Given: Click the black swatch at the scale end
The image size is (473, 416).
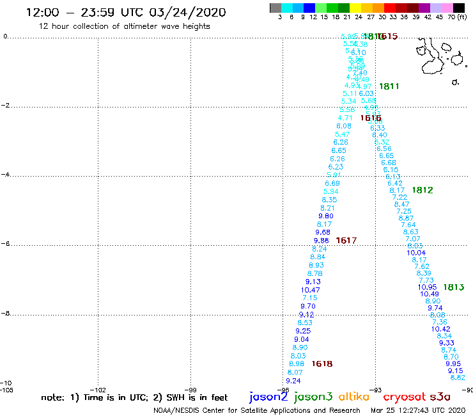Looking at the screenshot, I should [458, 8].
